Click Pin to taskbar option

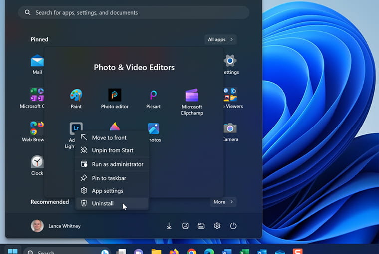tap(109, 178)
